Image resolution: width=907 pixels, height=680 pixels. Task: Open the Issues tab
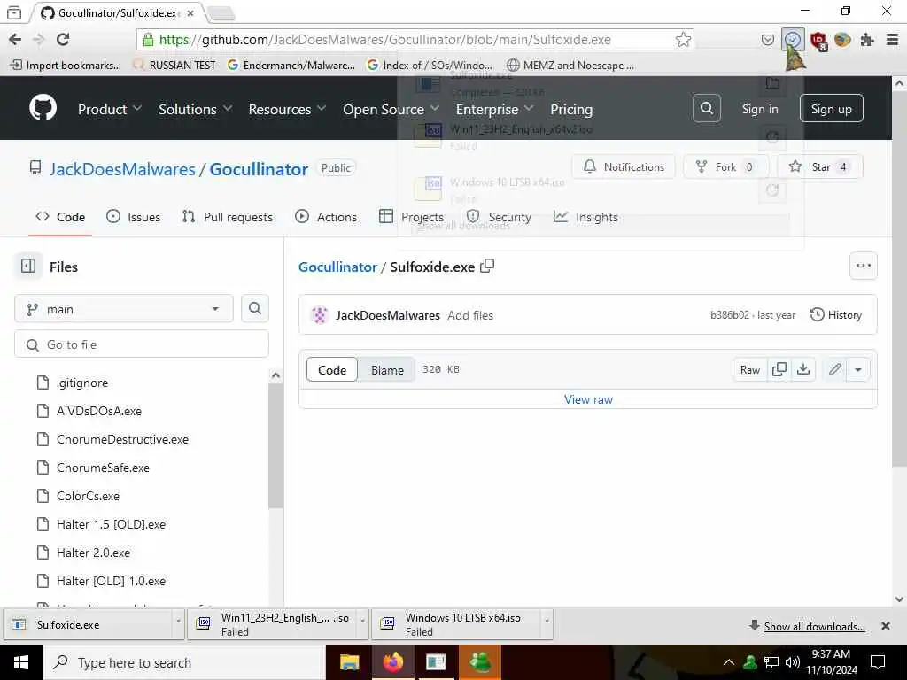click(x=134, y=217)
